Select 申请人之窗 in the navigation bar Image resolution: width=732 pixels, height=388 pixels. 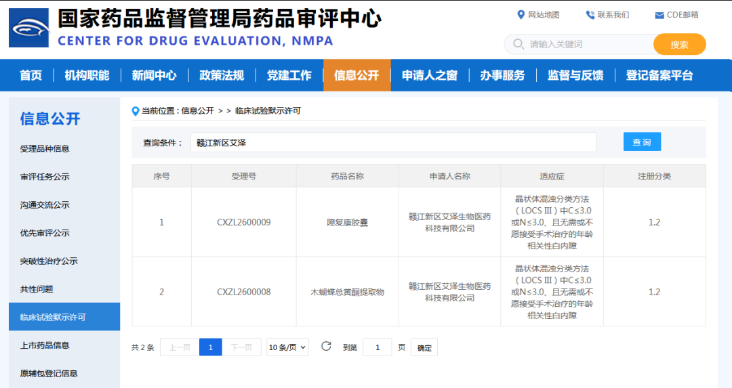point(429,75)
